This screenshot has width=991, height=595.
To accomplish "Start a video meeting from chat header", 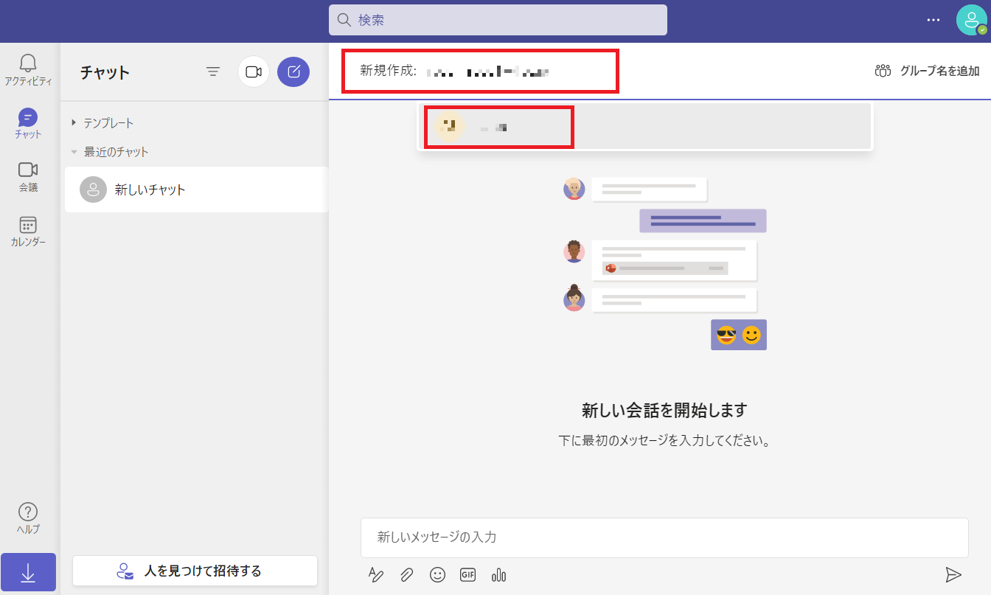I will coord(254,72).
